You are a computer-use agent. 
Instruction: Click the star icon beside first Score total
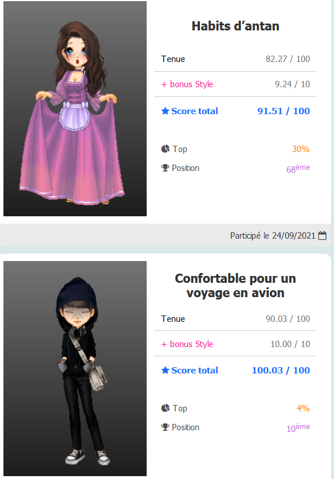165,111
